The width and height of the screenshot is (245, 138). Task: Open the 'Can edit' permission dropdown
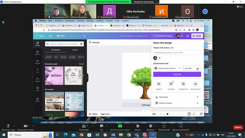[192, 68]
